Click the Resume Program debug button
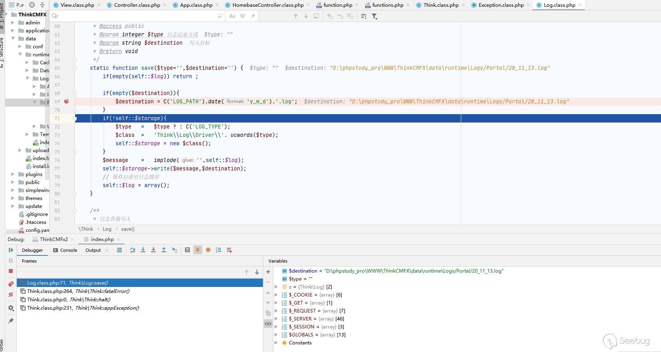 tap(11, 250)
